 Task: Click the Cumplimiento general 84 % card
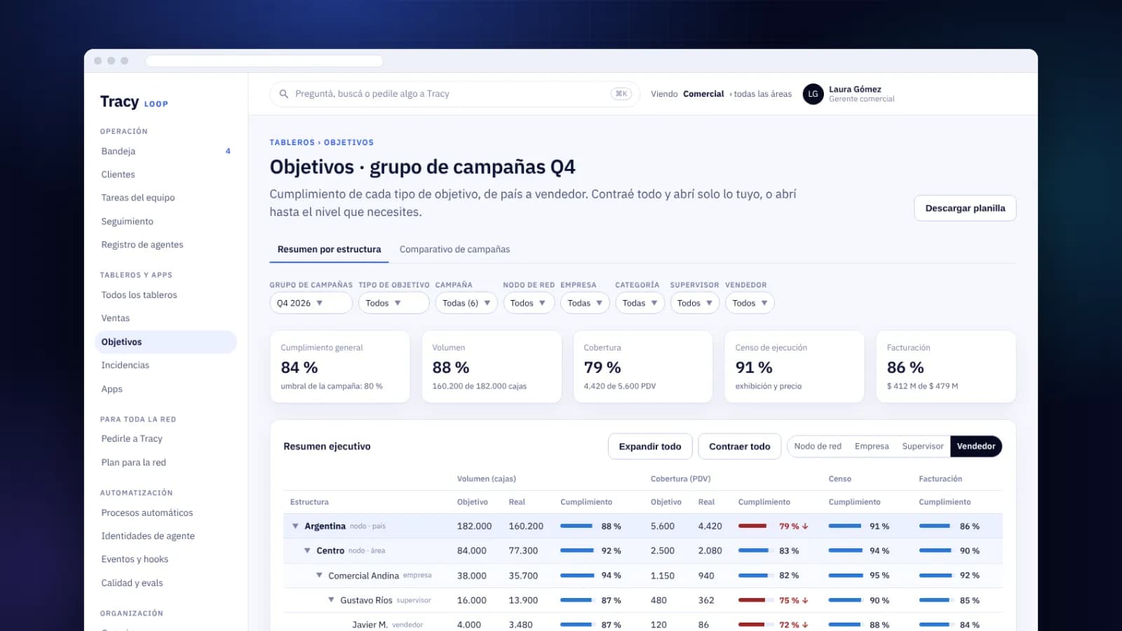tap(340, 367)
